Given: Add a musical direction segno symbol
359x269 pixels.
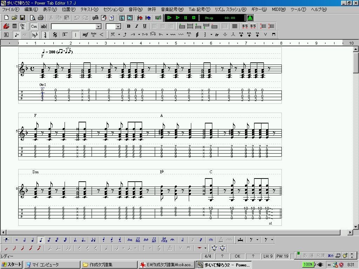Looking at the screenshot, I should click(x=55, y=35).
